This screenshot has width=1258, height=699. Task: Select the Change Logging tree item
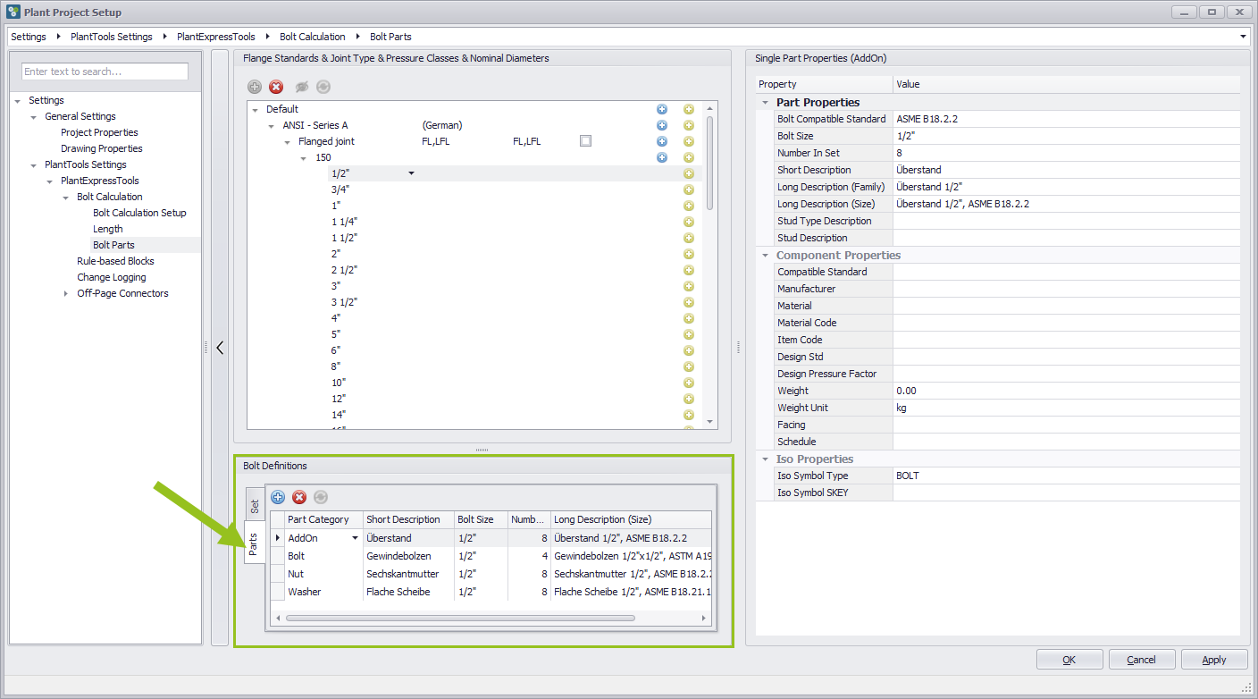112,277
